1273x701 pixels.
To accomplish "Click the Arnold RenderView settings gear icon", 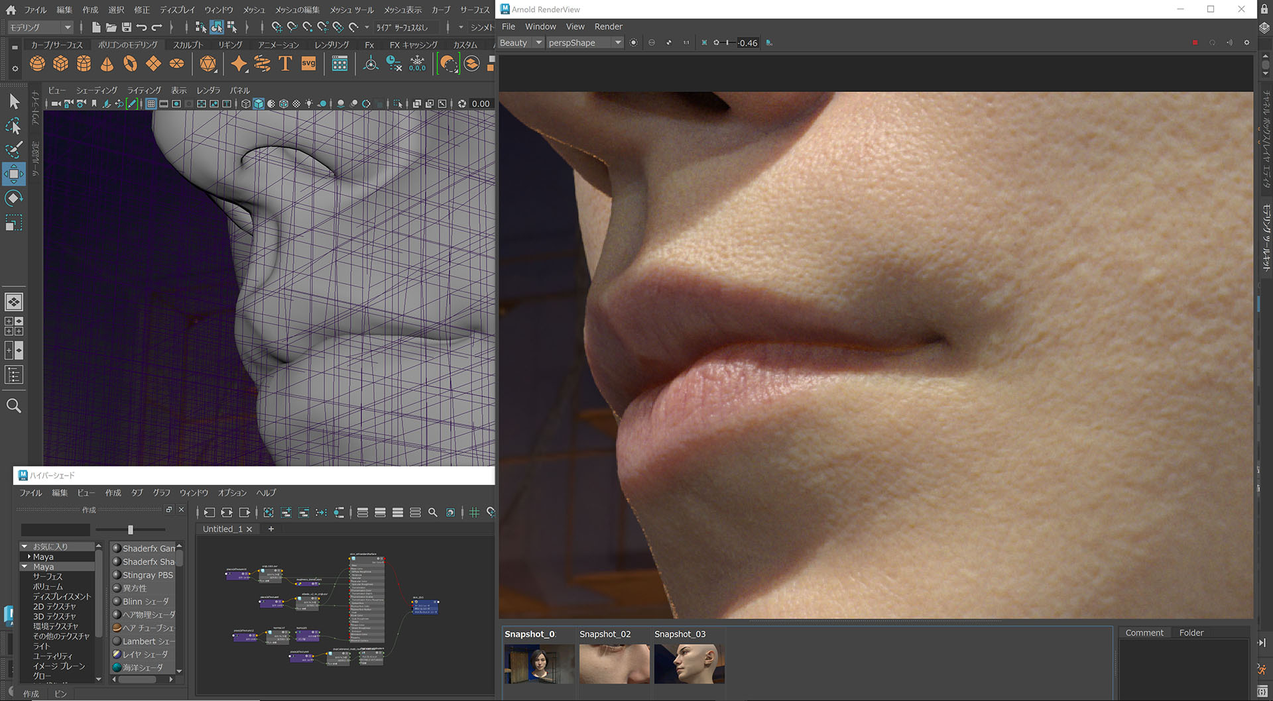I will pos(1246,42).
